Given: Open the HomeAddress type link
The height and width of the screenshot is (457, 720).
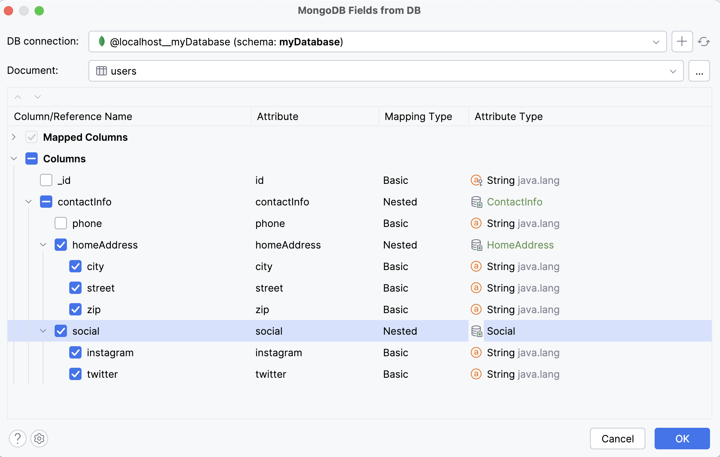Looking at the screenshot, I should point(520,245).
